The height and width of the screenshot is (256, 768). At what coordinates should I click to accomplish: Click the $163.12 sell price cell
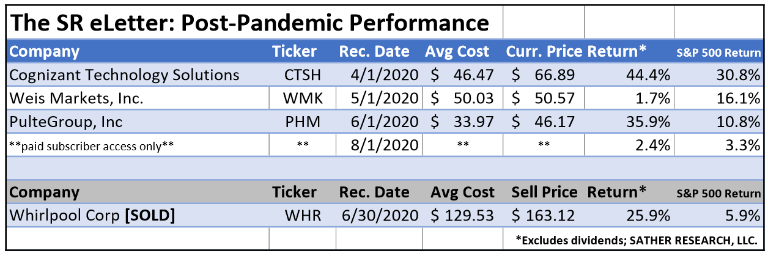tap(544, 216)
